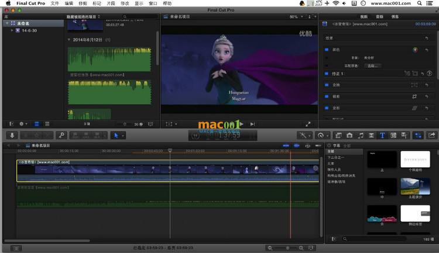The height and width of the screenshot is (253, 439).
Task: Open the 编辑 (Edit) menu
Action: click(x=69, y=4)
